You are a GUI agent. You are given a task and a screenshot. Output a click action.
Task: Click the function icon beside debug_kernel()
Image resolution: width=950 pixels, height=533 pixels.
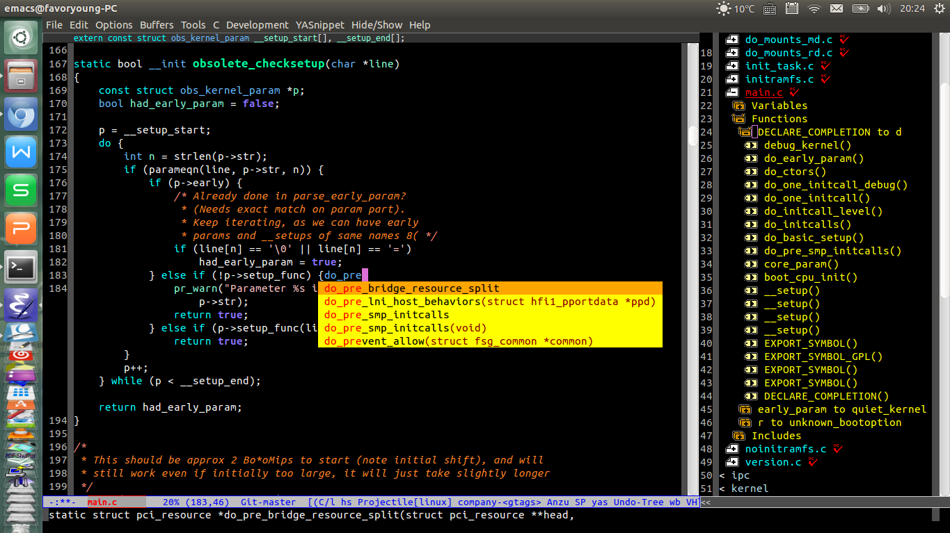click(x=750, y=145)
